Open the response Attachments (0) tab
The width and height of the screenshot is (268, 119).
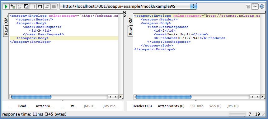(x=171, y=106)
